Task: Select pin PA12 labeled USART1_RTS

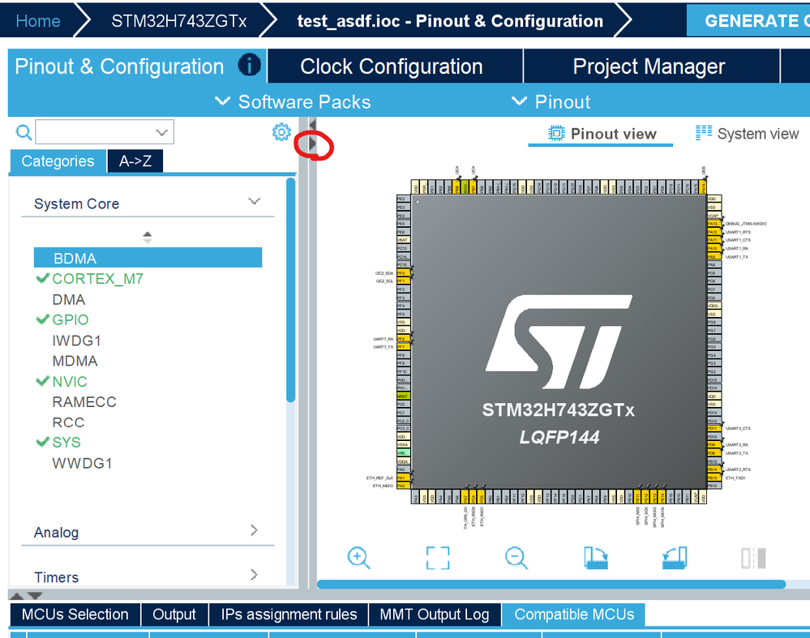Action: click(714, 232)
